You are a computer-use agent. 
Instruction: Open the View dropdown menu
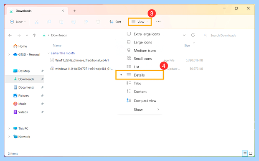click(140, 22)
